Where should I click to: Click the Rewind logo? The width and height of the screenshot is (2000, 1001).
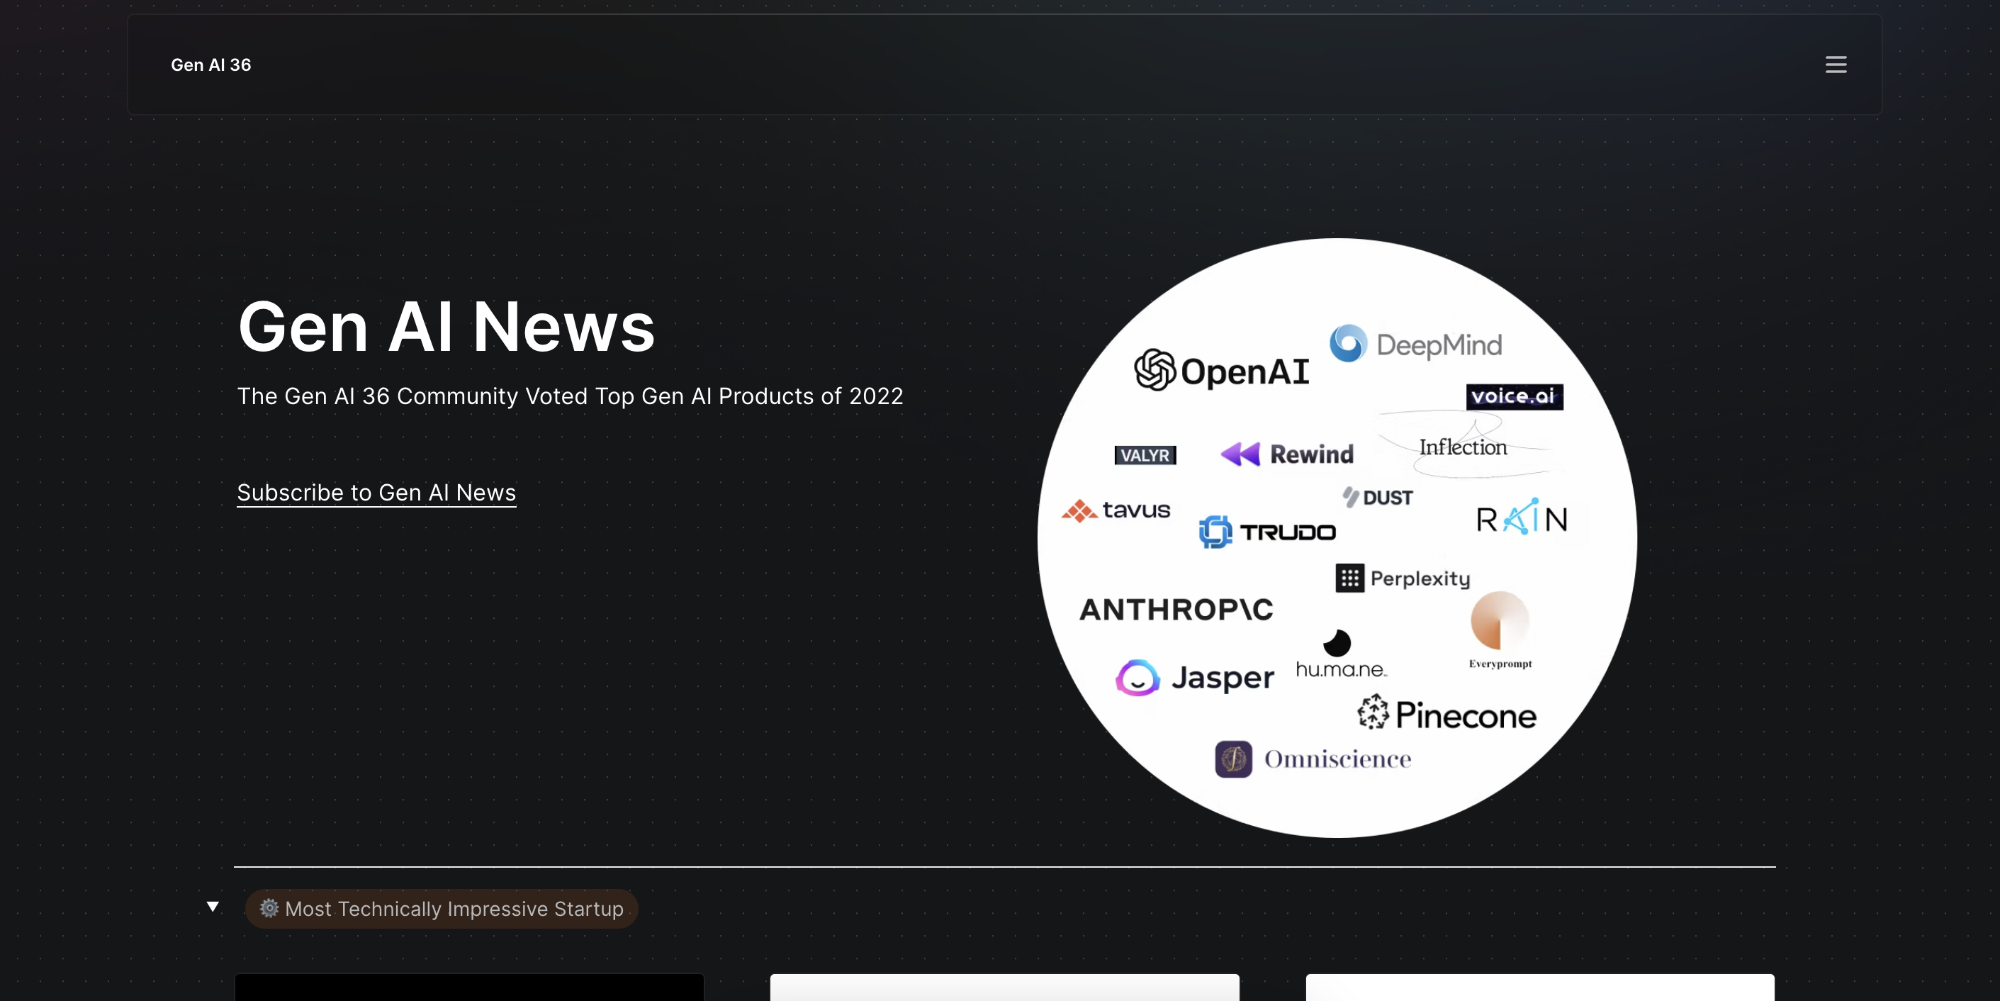[x=1287, y=454]
